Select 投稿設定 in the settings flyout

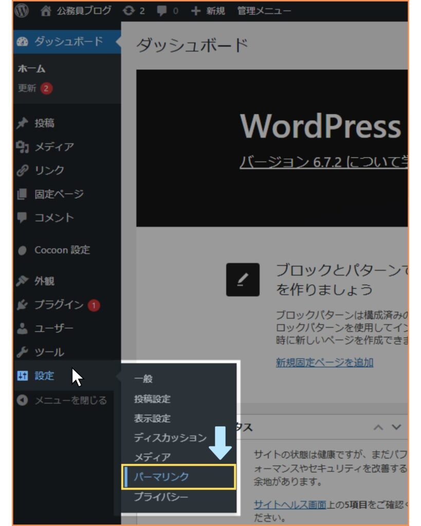click(153, 399)
